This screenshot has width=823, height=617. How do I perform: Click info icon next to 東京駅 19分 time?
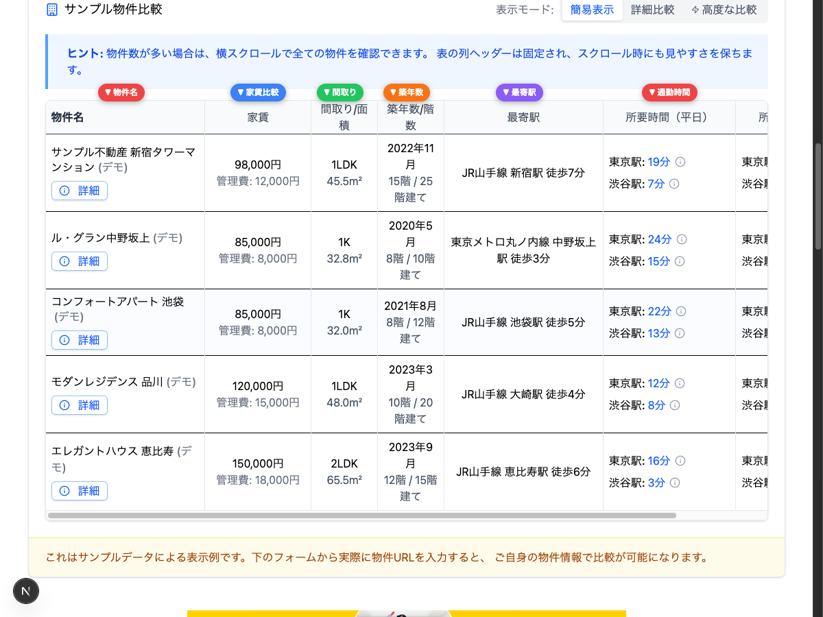tap(680, 162)
